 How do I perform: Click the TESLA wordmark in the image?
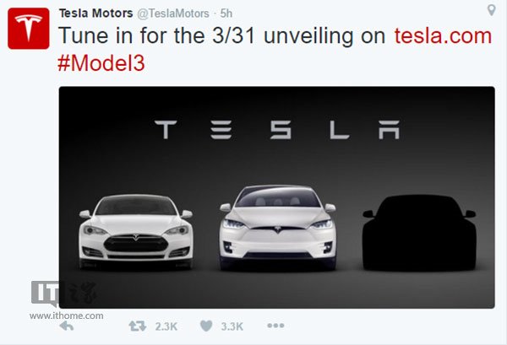[277, 131]
